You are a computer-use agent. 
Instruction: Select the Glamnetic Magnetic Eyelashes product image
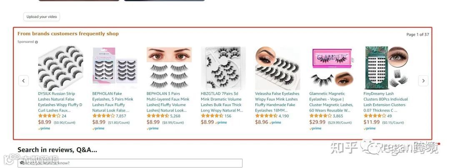(332, 68)
